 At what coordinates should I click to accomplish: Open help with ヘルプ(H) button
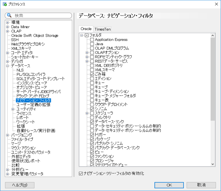point(20,185)
